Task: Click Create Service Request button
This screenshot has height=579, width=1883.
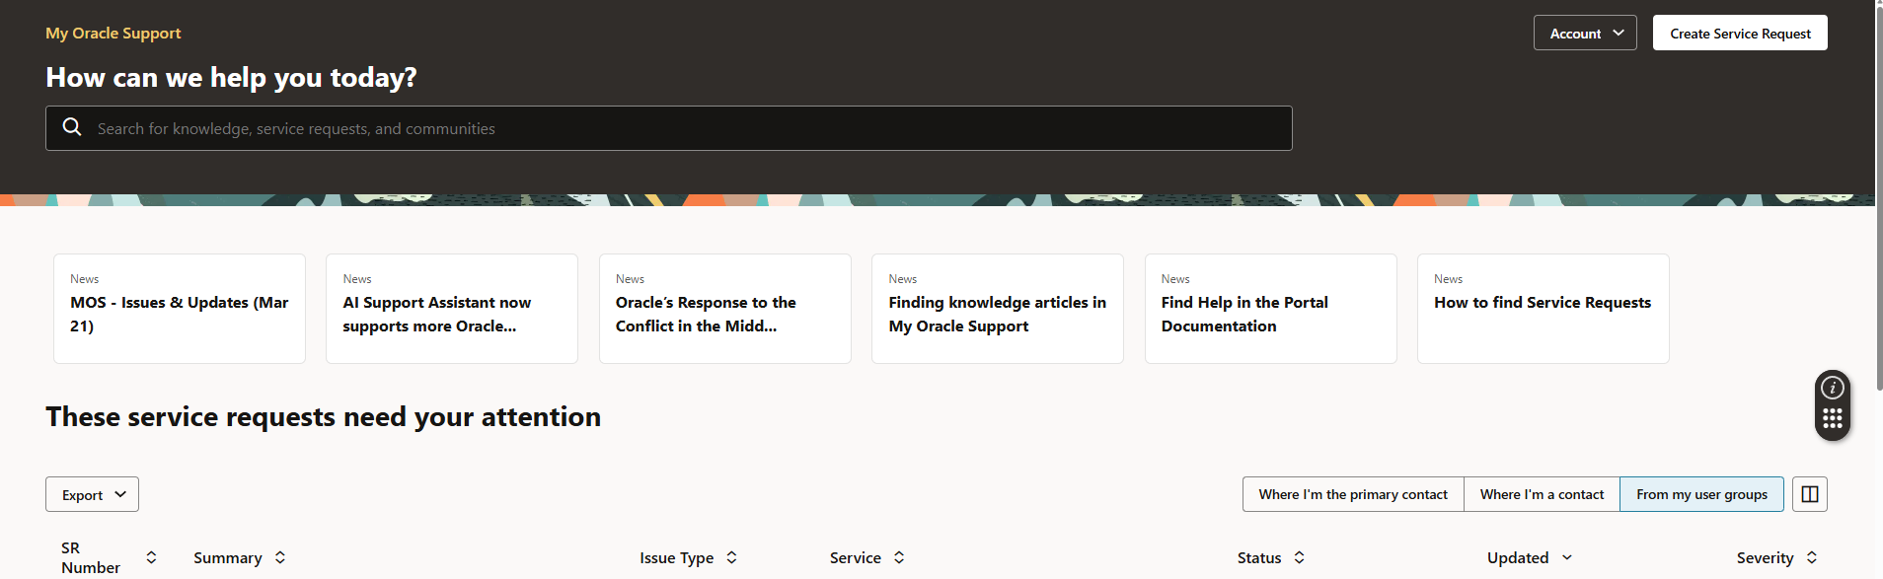Action: click(1740, 33)
